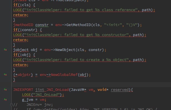Collapse the commented JNIEnv block fold handle

click(x=11, y=105)
